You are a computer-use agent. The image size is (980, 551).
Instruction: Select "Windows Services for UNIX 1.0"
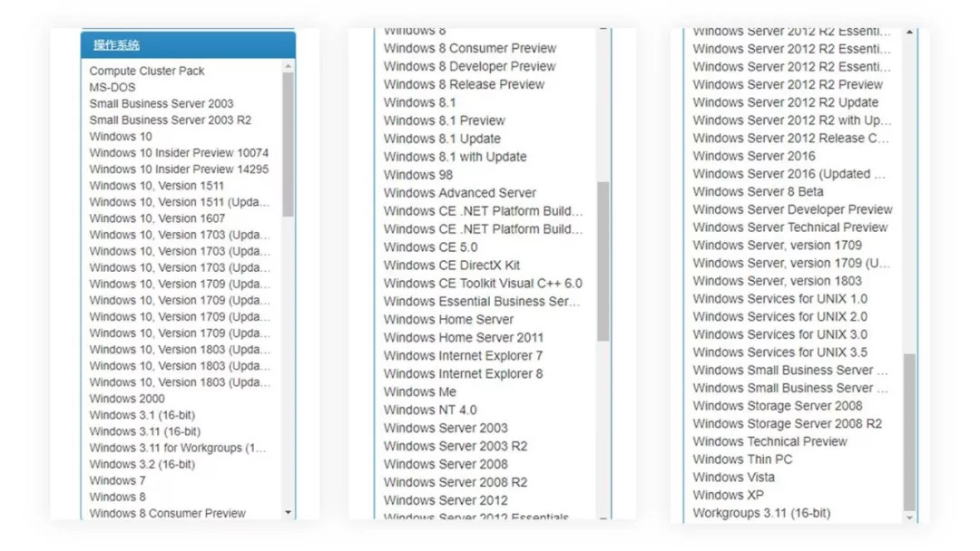pyautogui.click(x=780, y=299)
